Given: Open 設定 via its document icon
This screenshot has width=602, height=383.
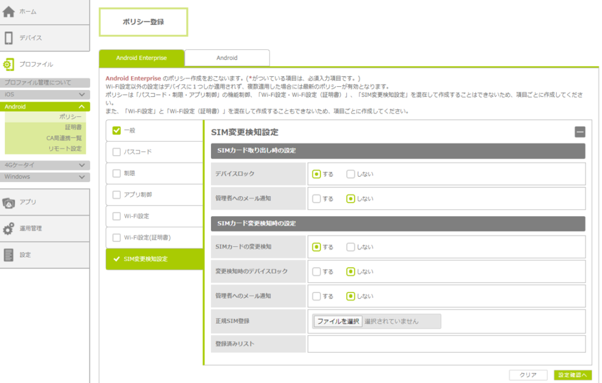Looking at the screenshot, I should coord(9,255).
